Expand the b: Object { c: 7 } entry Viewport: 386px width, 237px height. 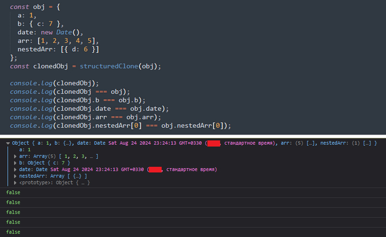[15, 163]
